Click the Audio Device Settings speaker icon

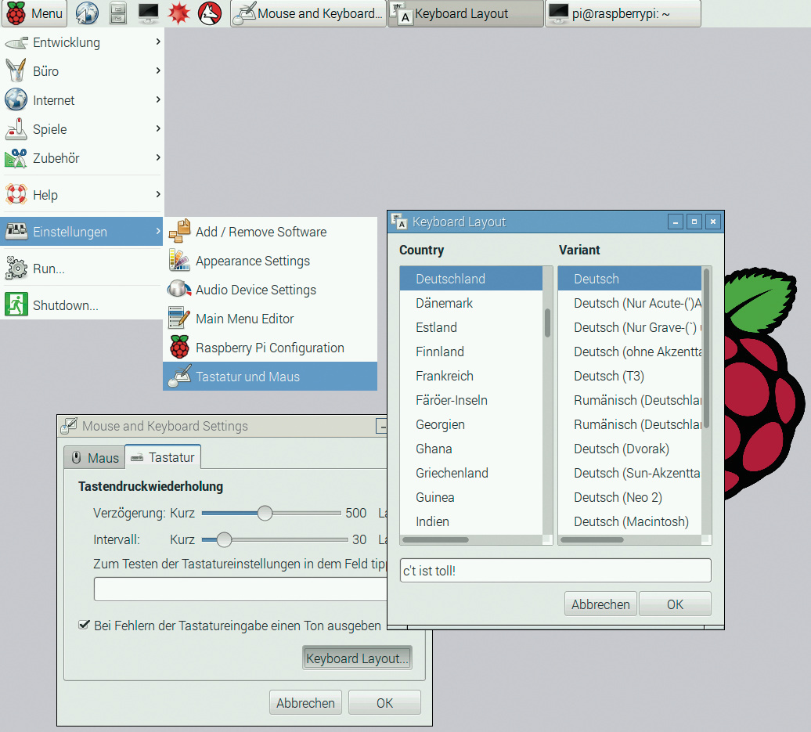[x=179, y=289]
